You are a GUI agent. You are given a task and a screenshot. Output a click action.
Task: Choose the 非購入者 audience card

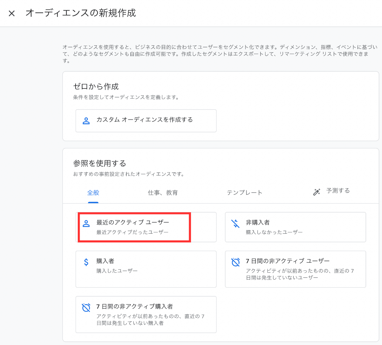point(295,227)
